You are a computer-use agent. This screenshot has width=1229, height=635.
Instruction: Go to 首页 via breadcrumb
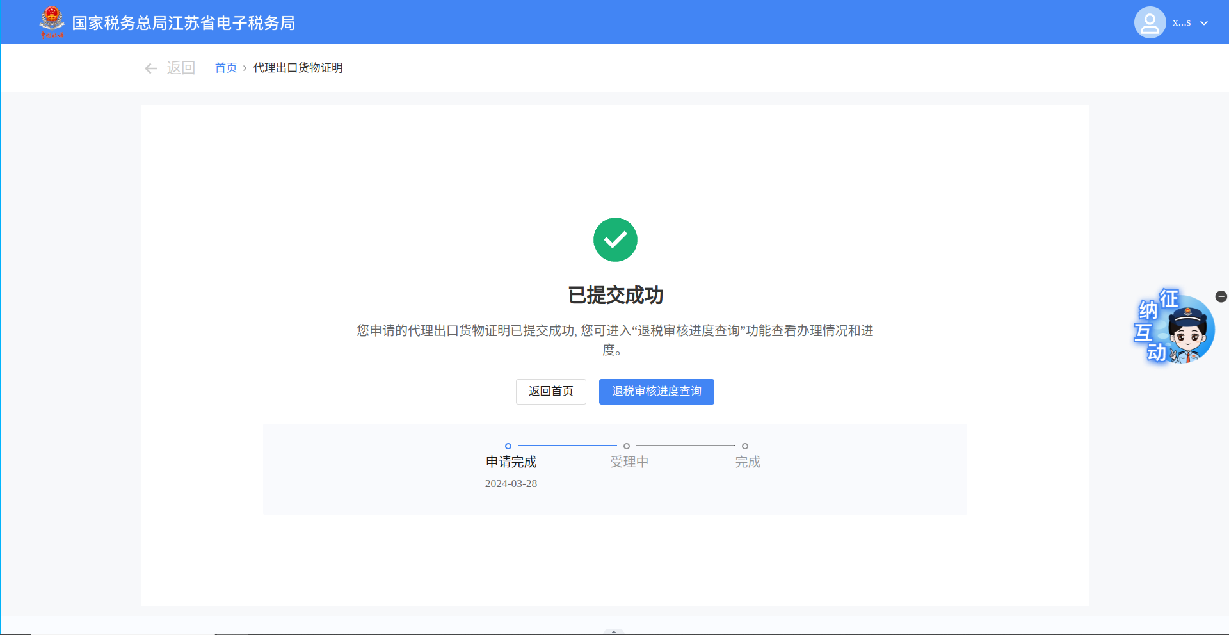(226, 68)
